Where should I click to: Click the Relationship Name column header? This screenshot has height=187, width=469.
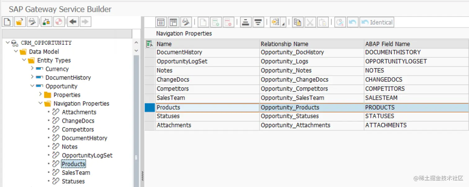[312, 44]
